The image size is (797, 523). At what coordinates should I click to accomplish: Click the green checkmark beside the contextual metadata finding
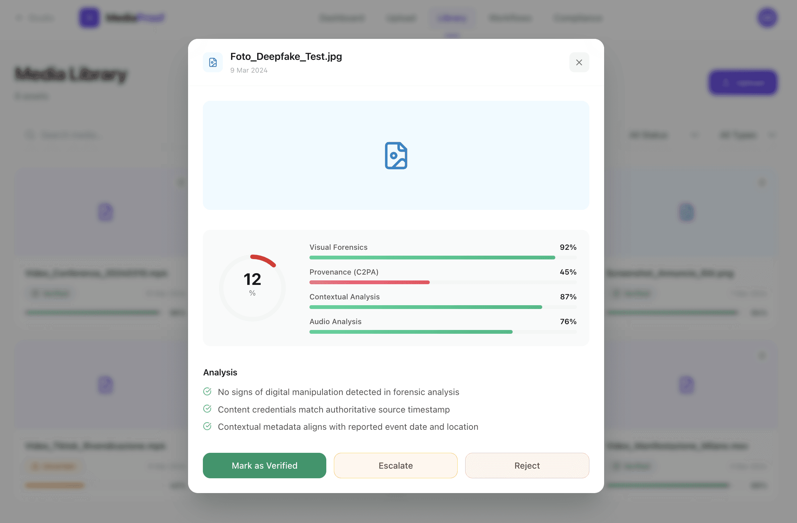(x=207, y=426)
